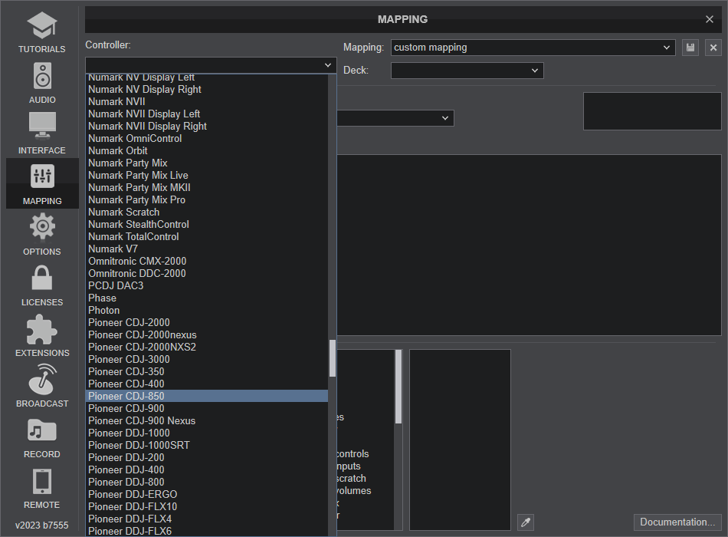Select Pioneer DDJ-FLX10 controller

click(207, 507)
